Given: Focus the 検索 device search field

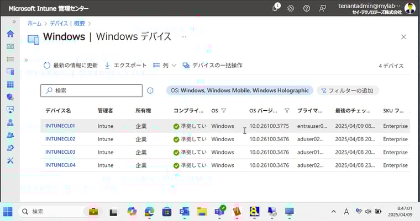Looking at the screenshot, I should (x=91, y=90).
